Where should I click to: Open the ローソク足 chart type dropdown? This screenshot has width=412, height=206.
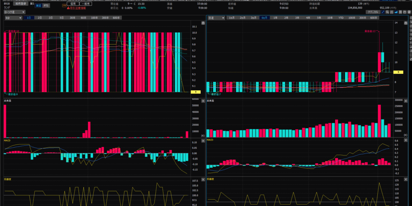(x=14, y=12)
